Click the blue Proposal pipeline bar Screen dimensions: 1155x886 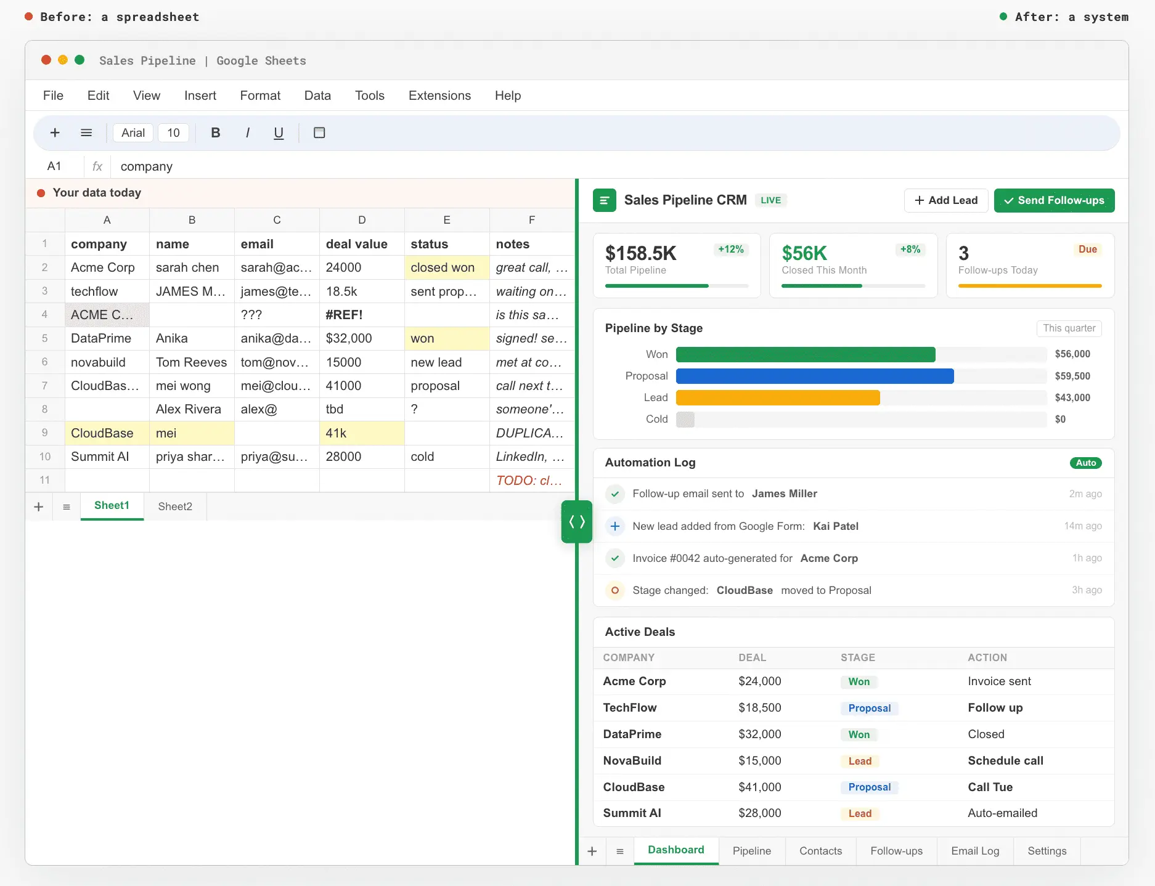coord(815,376)
